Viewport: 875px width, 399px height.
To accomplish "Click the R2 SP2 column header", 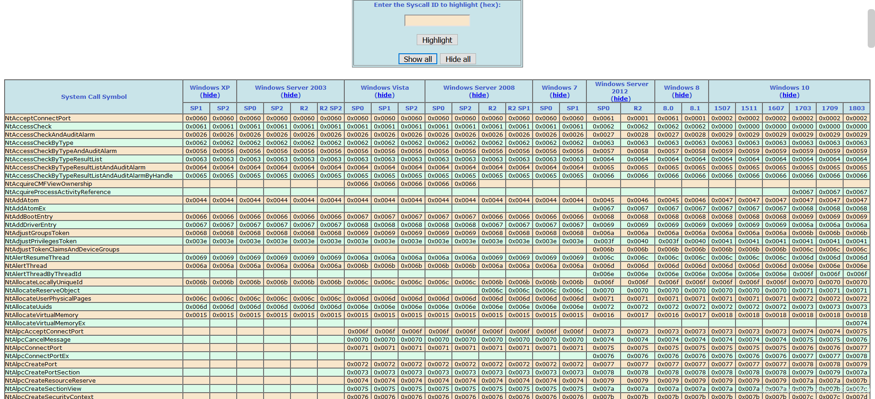I will point(331,108).
